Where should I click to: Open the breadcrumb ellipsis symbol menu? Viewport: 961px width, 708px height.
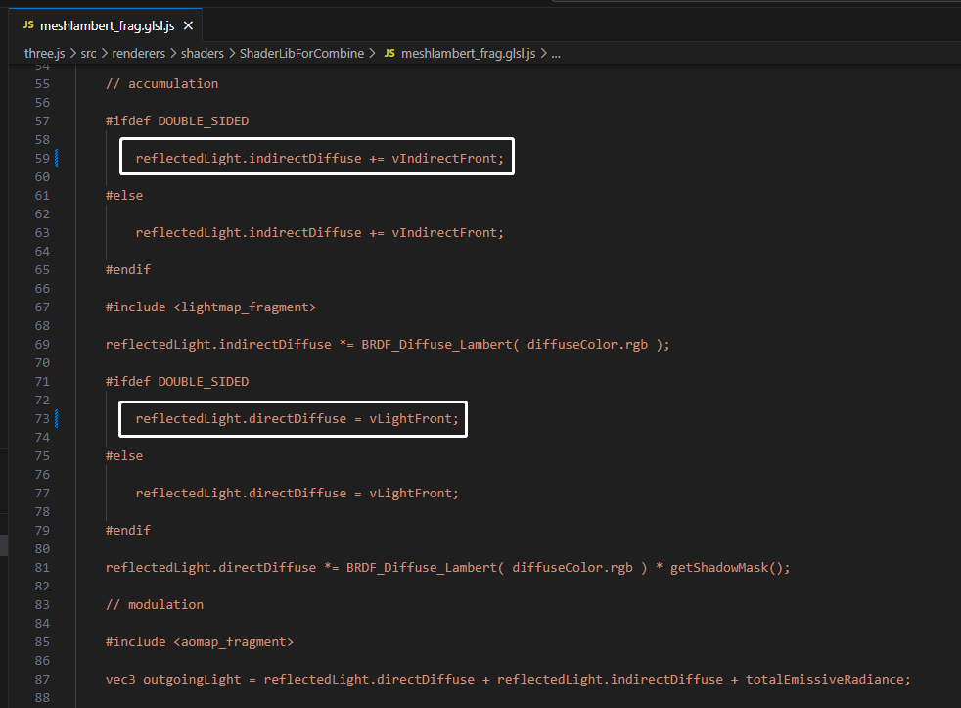556,54
